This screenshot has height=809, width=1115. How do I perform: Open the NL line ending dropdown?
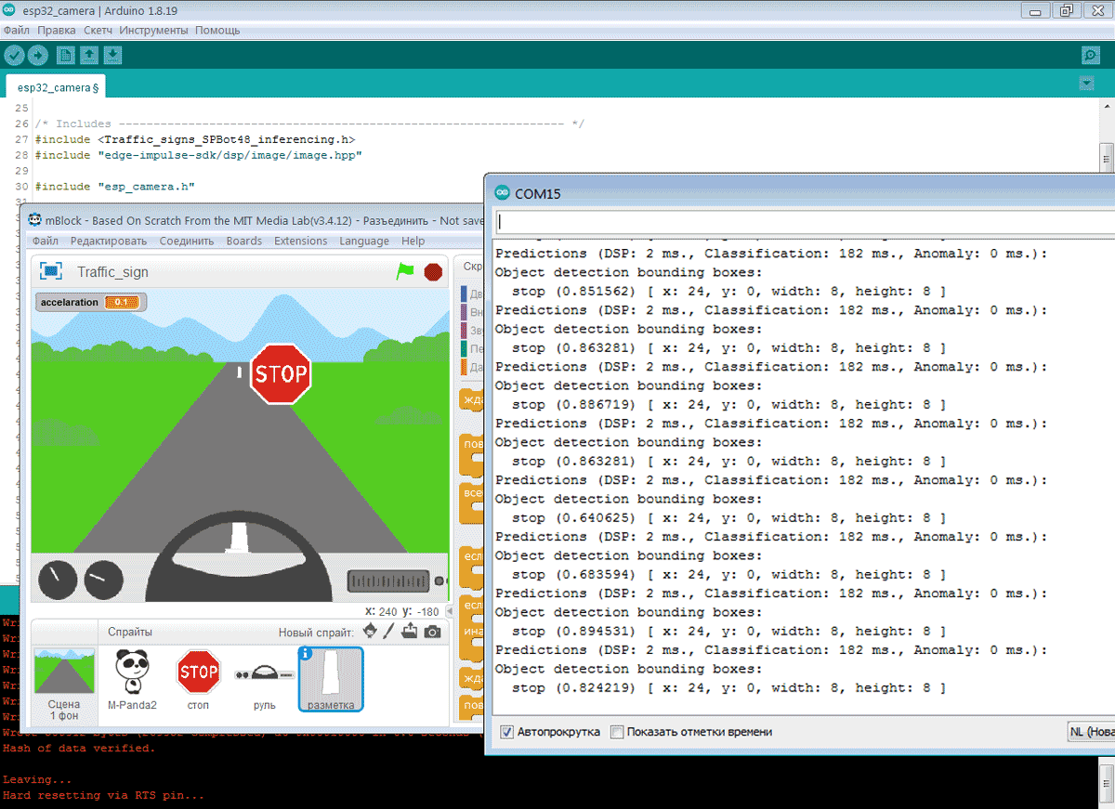pos(1091,732)
